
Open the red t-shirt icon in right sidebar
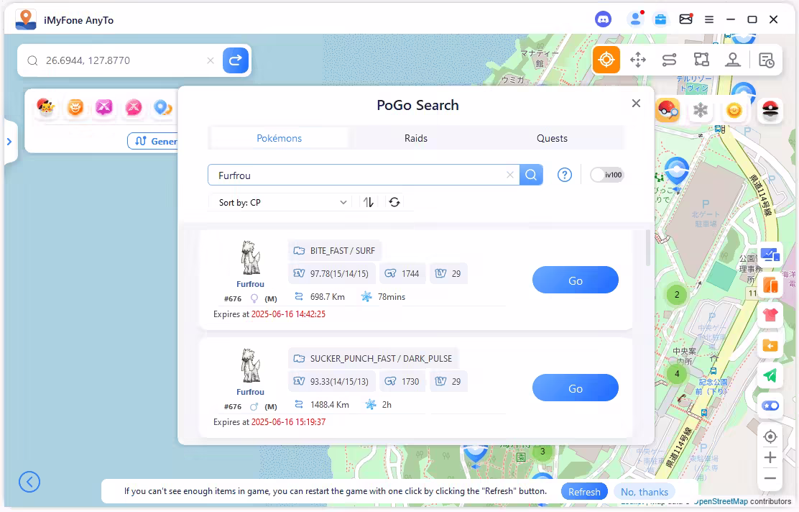click(770, 316)
